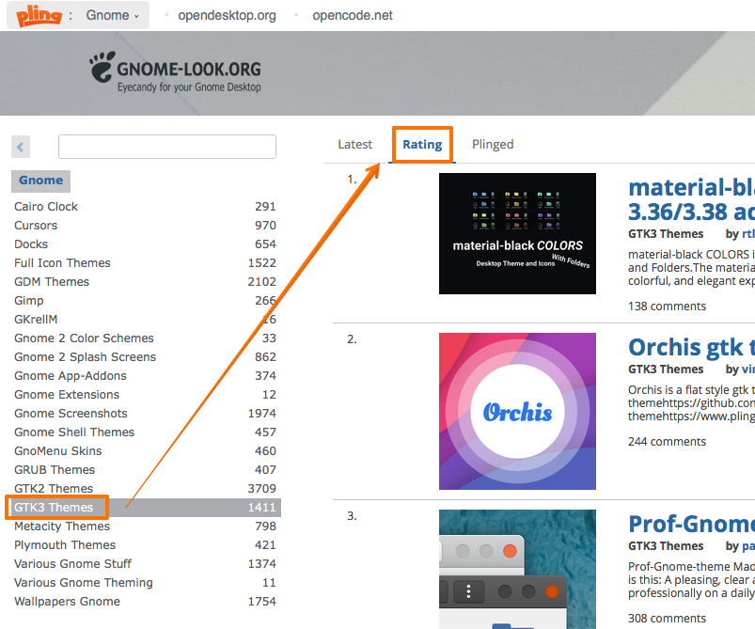Open the opencode.net link
The width and height of the screenshot is (755, 629).
353,15
